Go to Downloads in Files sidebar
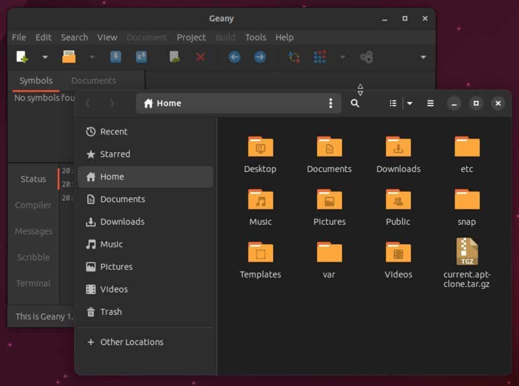 [145, 221]
